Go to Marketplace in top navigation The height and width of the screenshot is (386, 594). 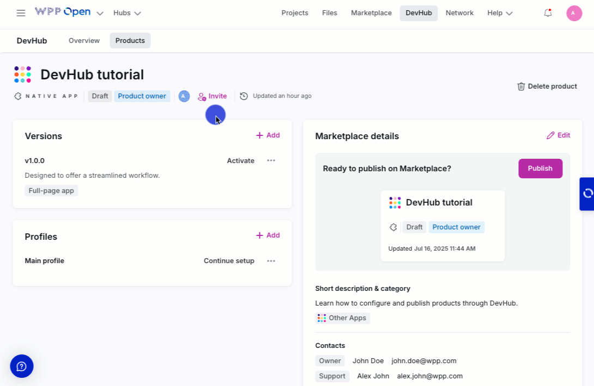[x=371, y=13]
